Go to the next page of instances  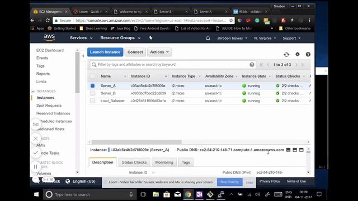coord(296,65)
